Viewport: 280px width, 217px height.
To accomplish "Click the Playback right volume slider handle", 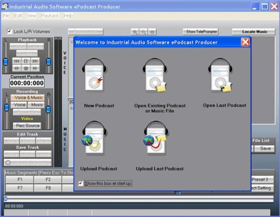I will coord(49,62).
